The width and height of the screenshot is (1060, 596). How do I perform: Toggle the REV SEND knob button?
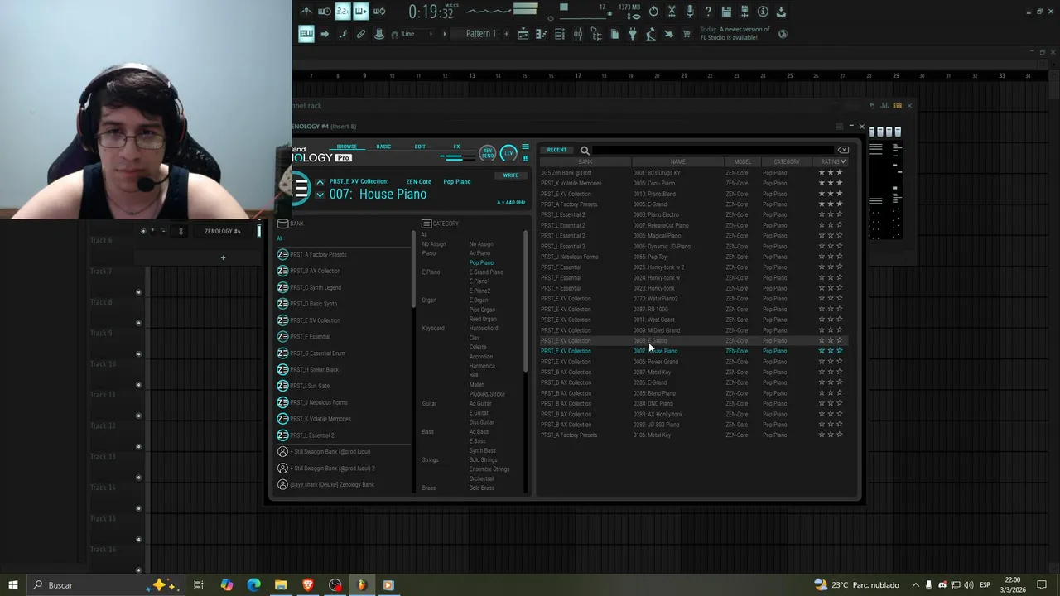pos(488,154)
